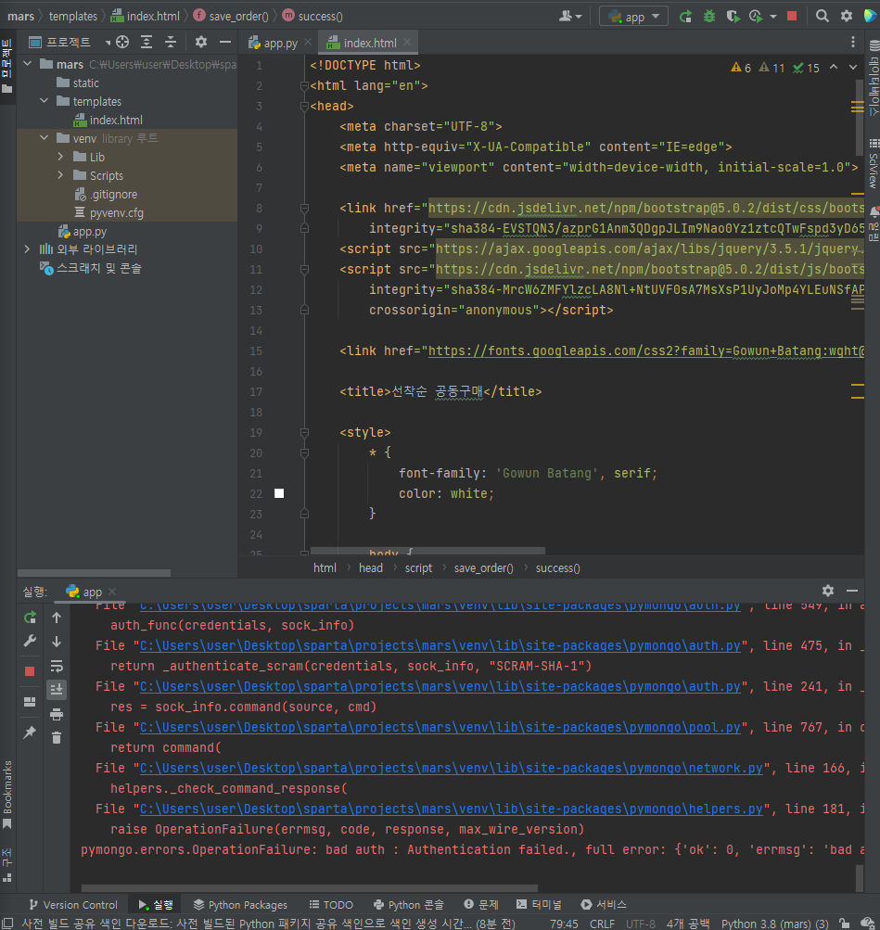Hide the Run tool window
This screenshot has height=930, width=880.
click(852, 590)
